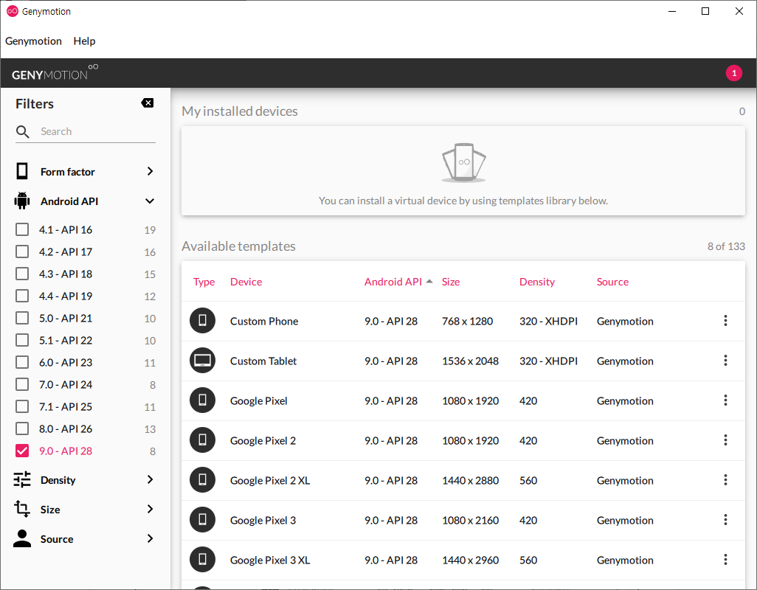This screenshot has width=757, height=590.
Task: Tick the 6.0 - API 23 checkbox
Action: (x=22, y=362)
